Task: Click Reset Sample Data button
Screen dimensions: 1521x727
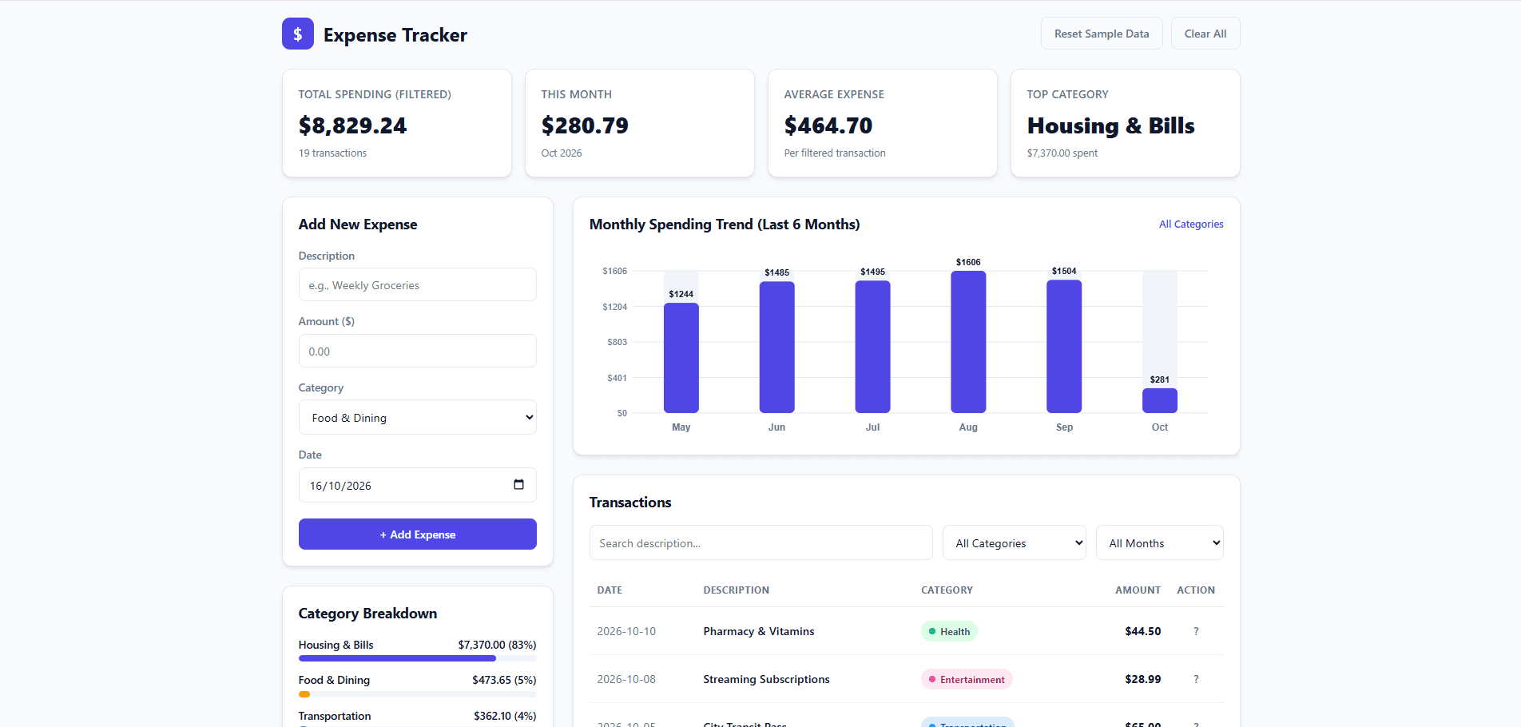Action: [x=1102, y=34]
